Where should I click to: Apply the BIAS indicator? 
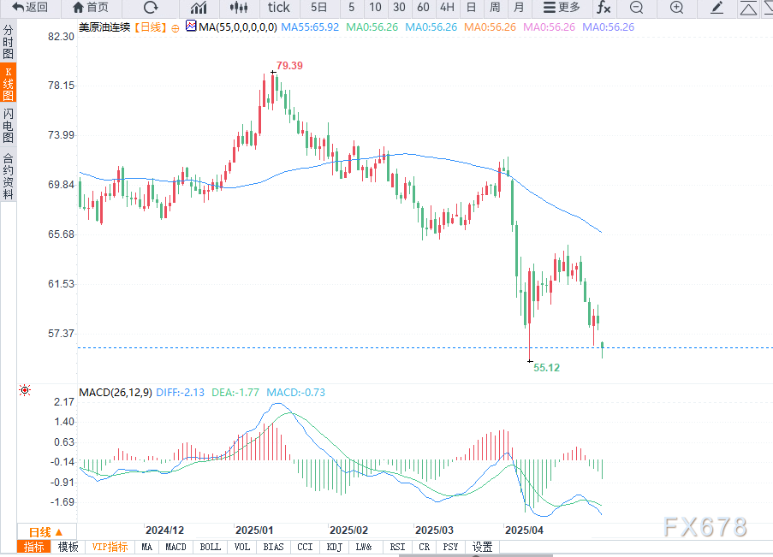[274, 547]
